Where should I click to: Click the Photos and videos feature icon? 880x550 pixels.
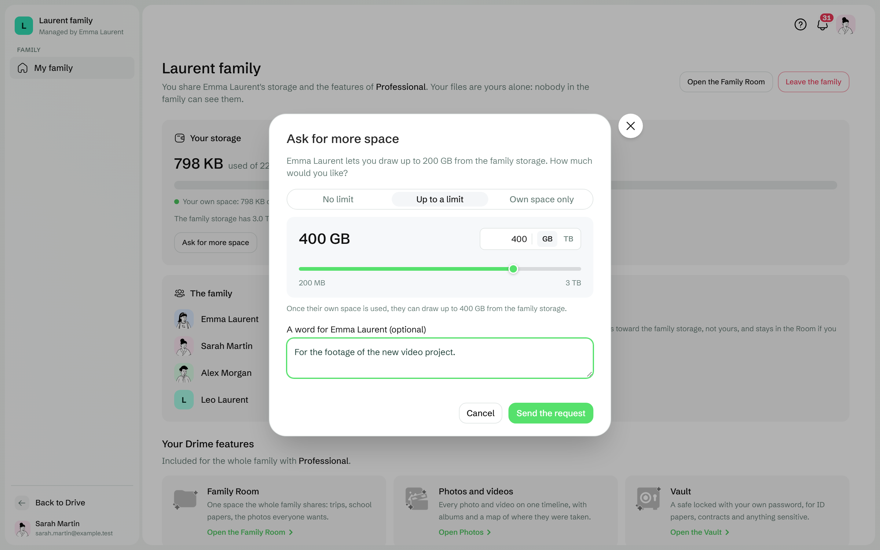[x=417, y=499]
